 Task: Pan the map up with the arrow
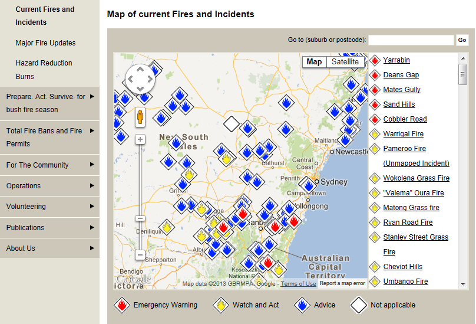point(140,70)
